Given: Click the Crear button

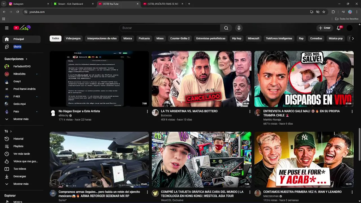Looking at the screenshot, I should tap(324, 28).
